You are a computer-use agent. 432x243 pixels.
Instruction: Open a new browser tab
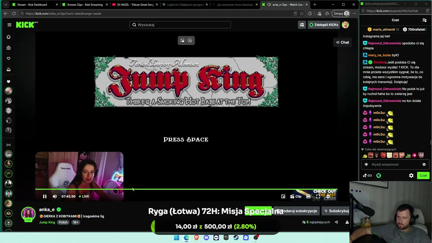coord(315,5)
